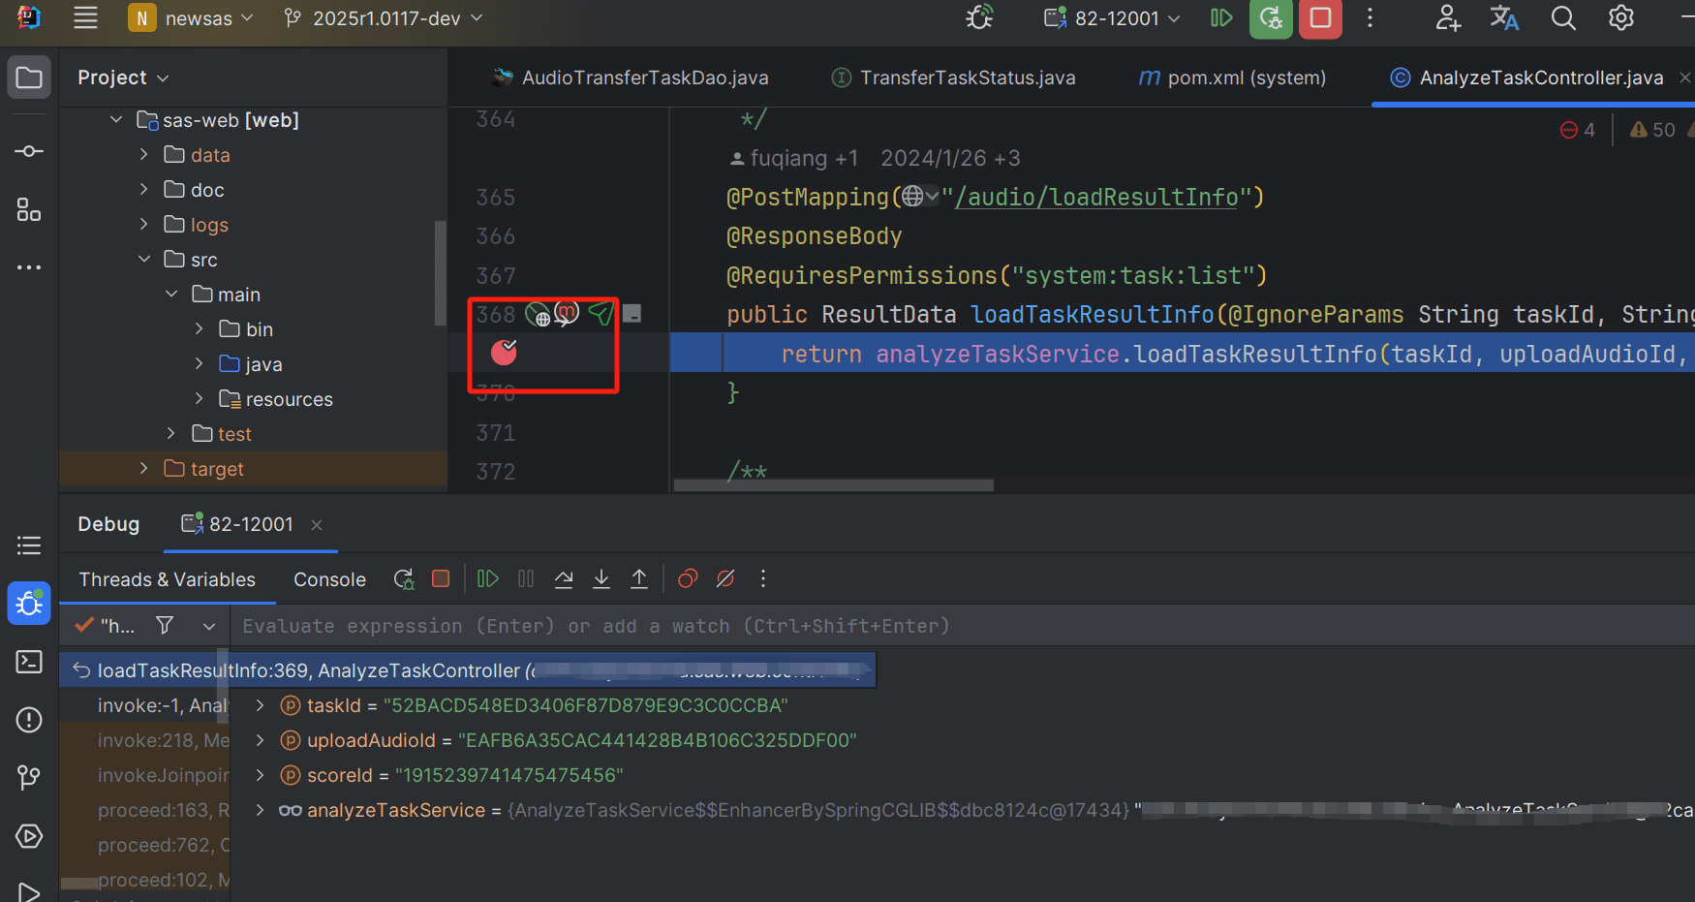
Task: Expand the data folder
Action: (143, 155)
